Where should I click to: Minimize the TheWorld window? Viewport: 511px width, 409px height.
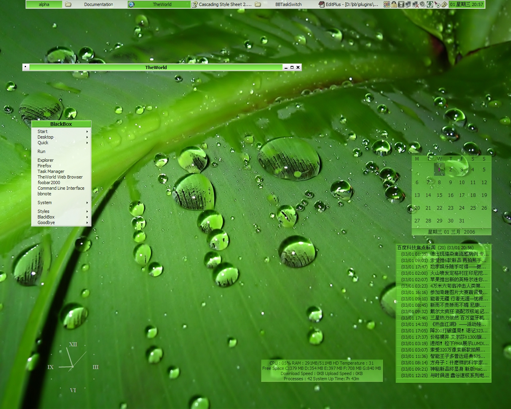[x=286, y=68]
